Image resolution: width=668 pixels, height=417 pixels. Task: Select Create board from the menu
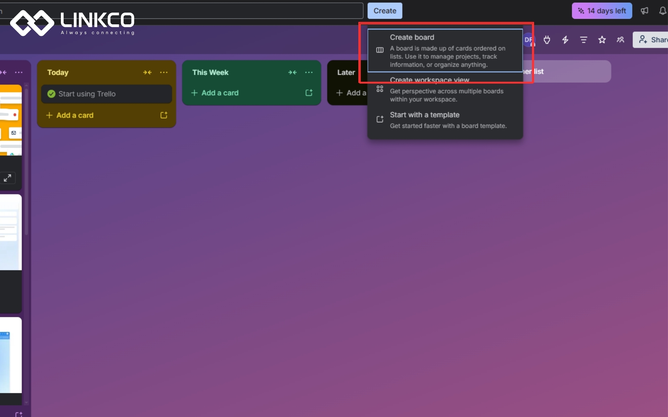coord(445,51)
